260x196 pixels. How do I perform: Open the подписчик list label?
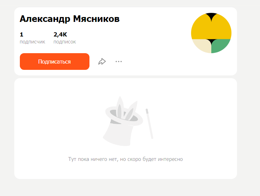(x=32, y=42)
